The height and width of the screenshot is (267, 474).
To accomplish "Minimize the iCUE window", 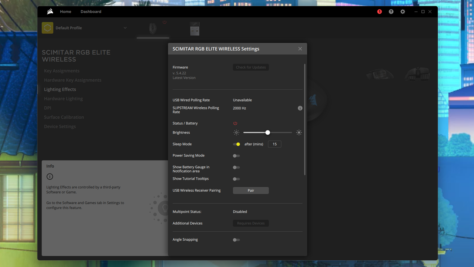I will pos(416,11).
